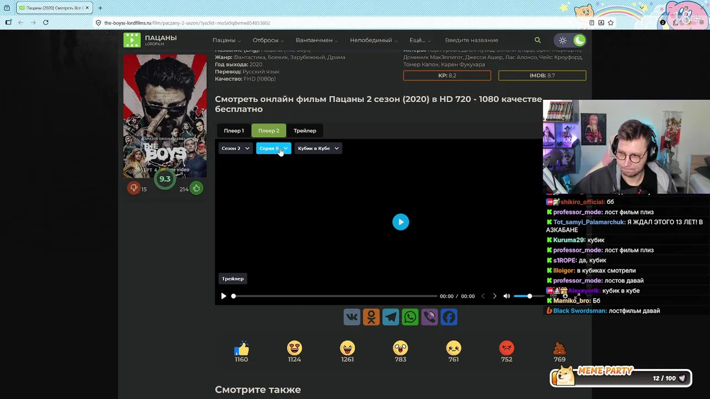
Task: Open the Серия episode dropdown
Action: tap(273, 149)
